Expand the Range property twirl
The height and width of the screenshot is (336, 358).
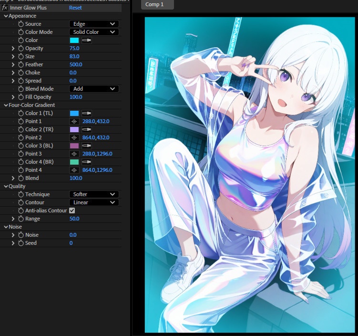(x=13, y=219)
